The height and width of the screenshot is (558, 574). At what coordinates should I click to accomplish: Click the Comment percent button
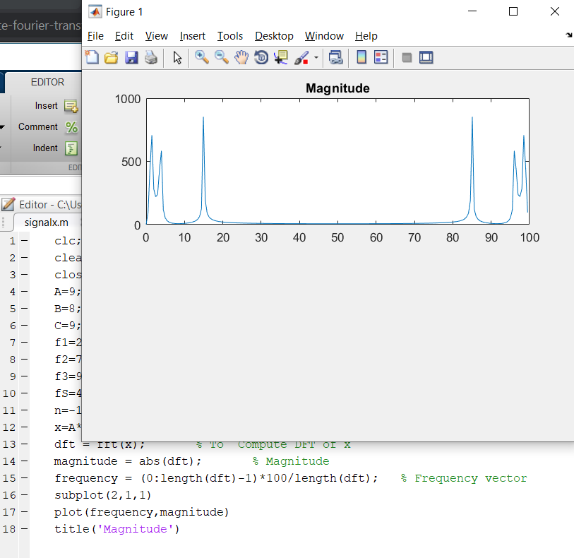pyautogui.click(x=71, y=127)
